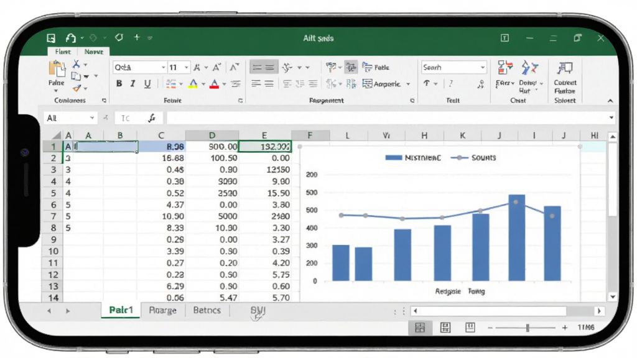This screenshot has width=637, height=358.
Task: Click the Sounts legend entry in chart
Action: 473,157
